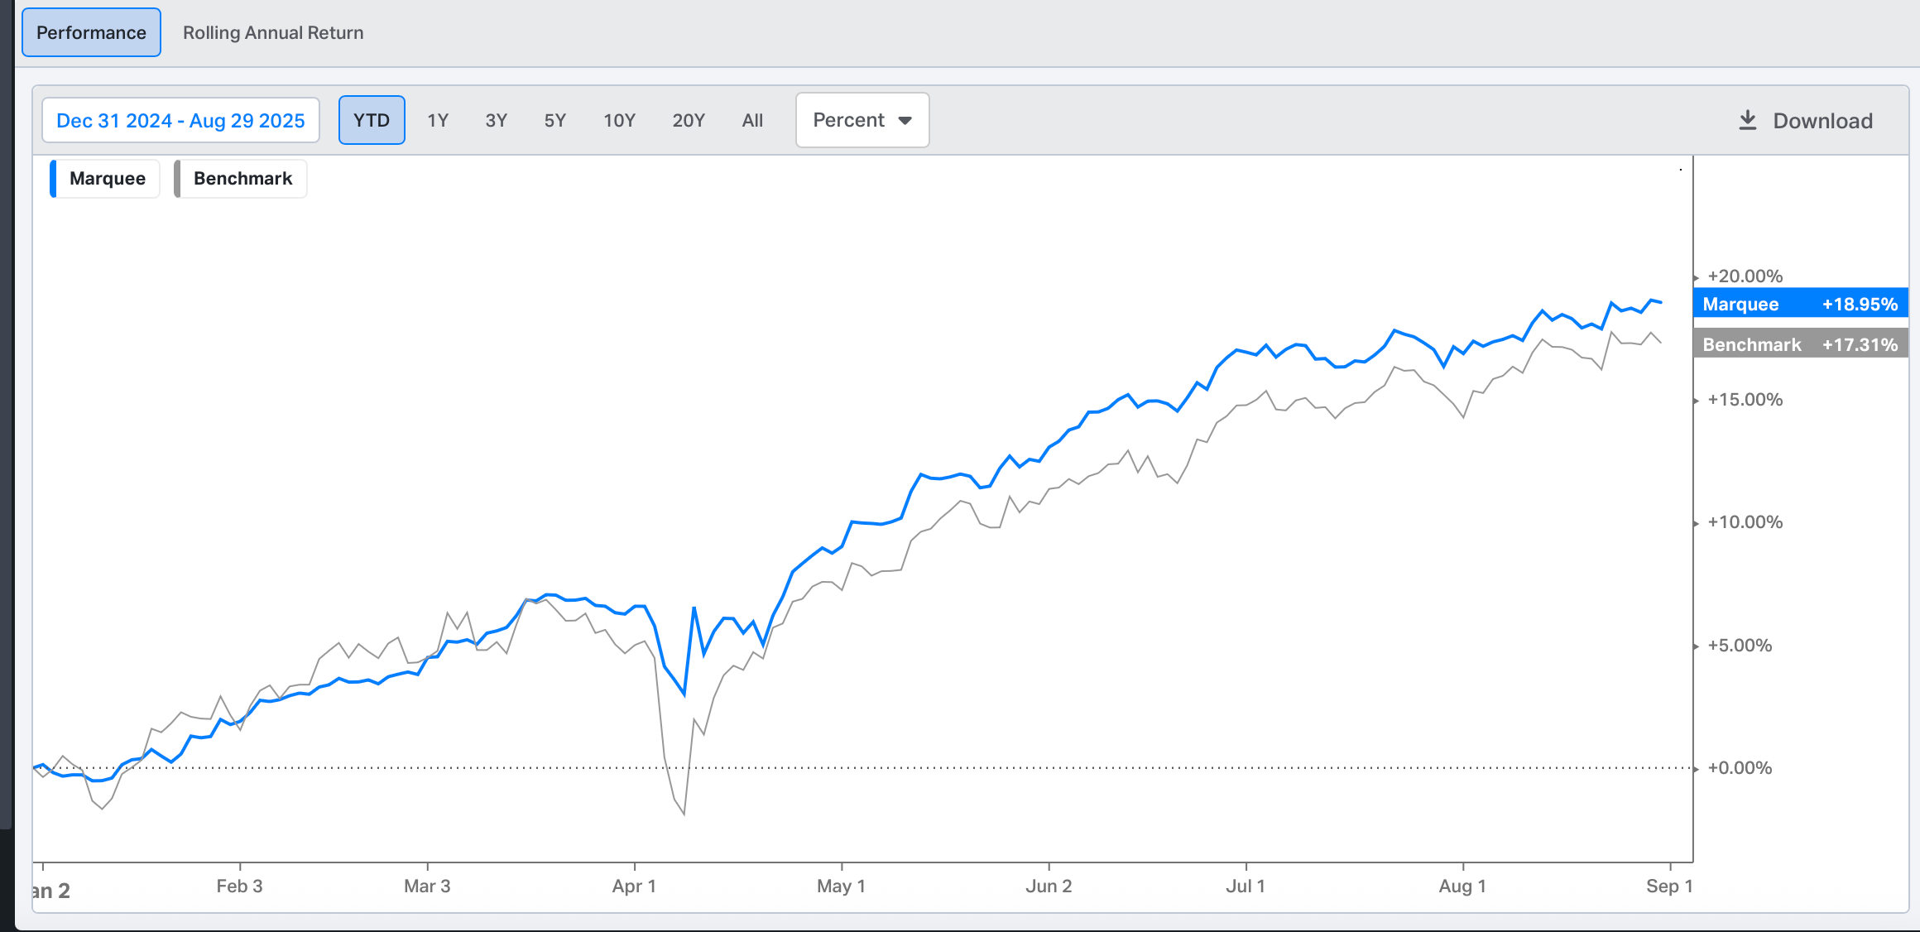Viewport: 1920px width, 932px height.
Task: Click the Download text button
Action: click(1822, 121)
